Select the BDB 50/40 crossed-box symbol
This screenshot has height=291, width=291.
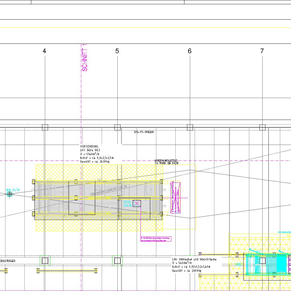pos(137,203)
